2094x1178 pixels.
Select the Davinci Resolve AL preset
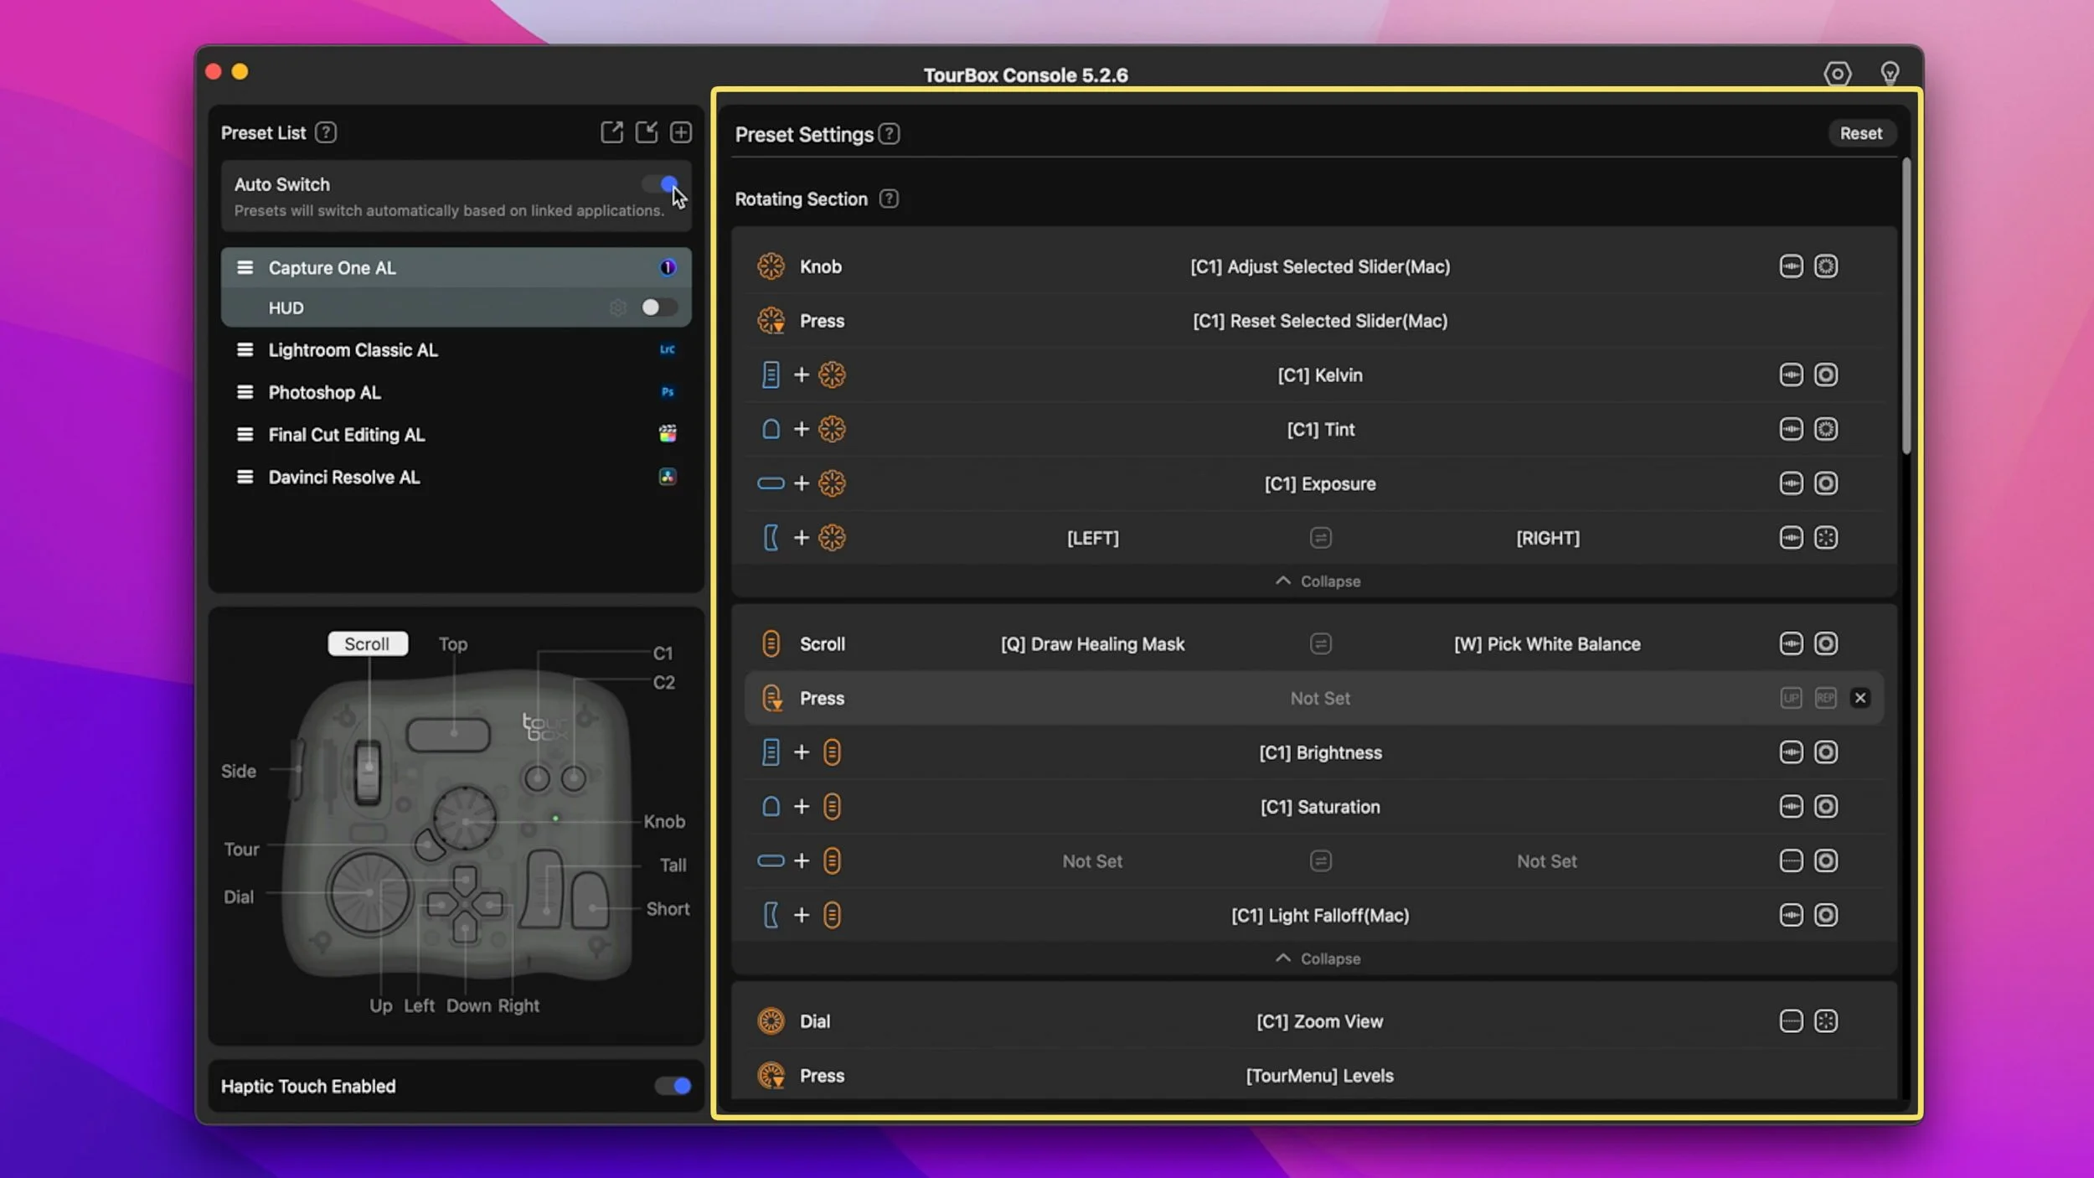click(343, 477)
